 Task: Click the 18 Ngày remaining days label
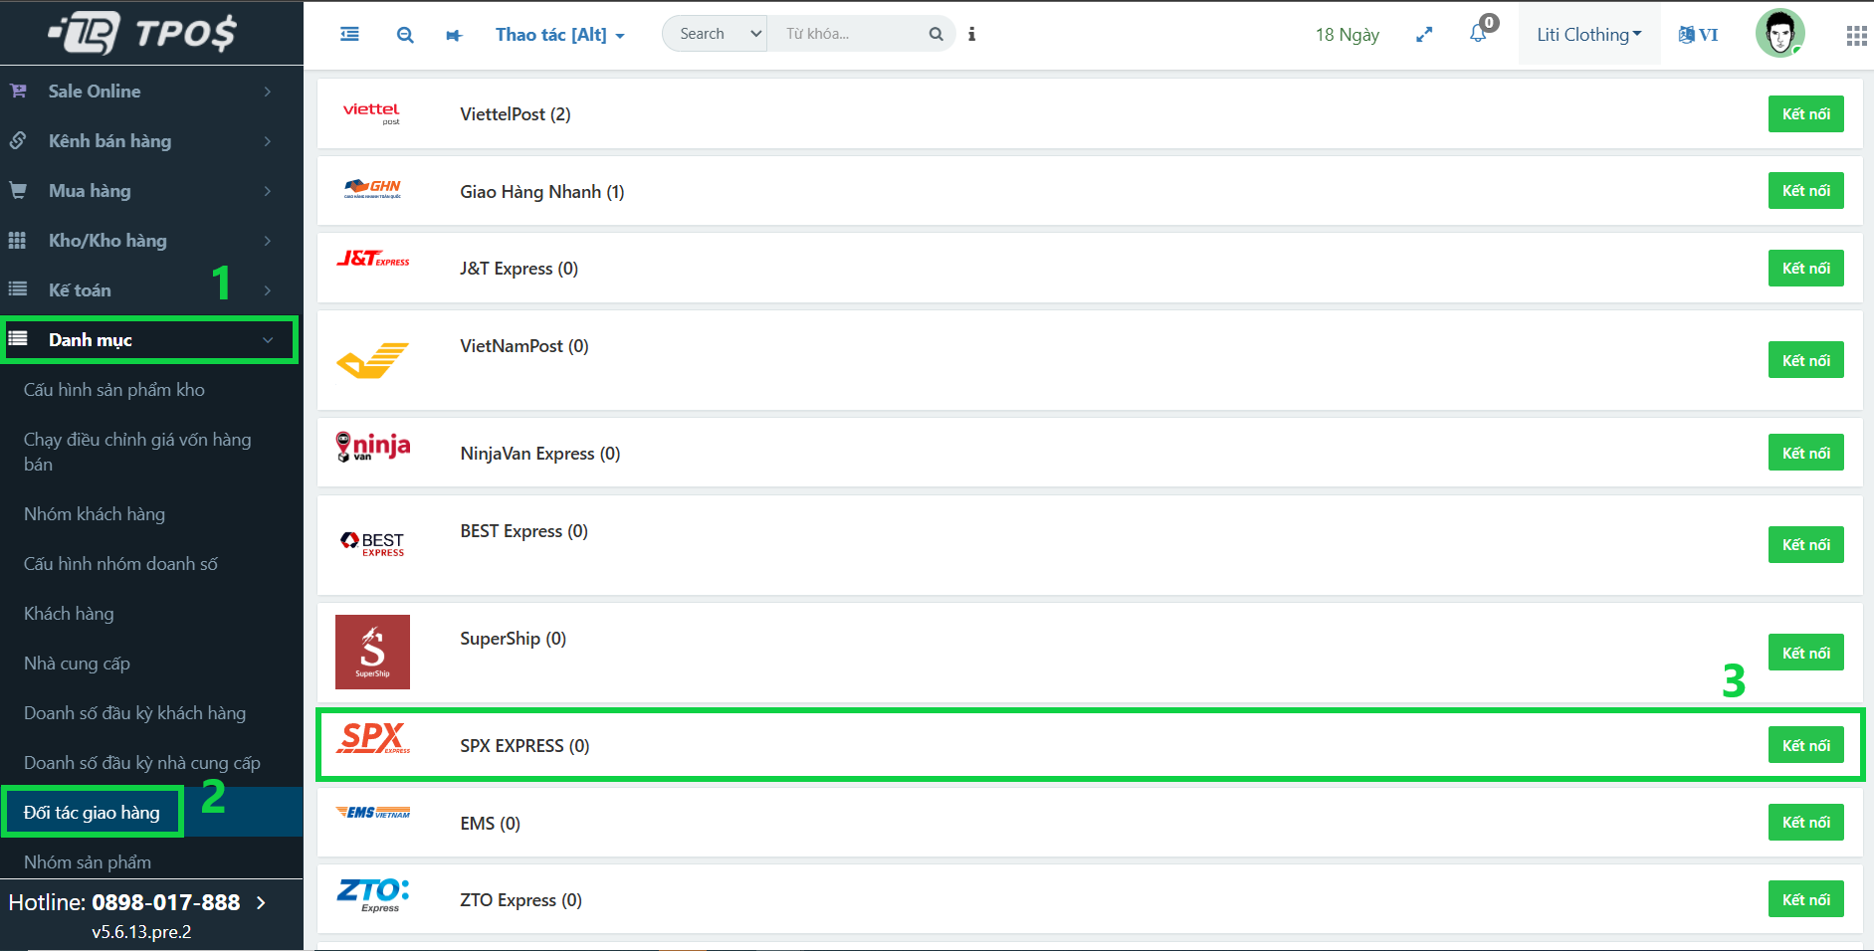coord(1347,35)
